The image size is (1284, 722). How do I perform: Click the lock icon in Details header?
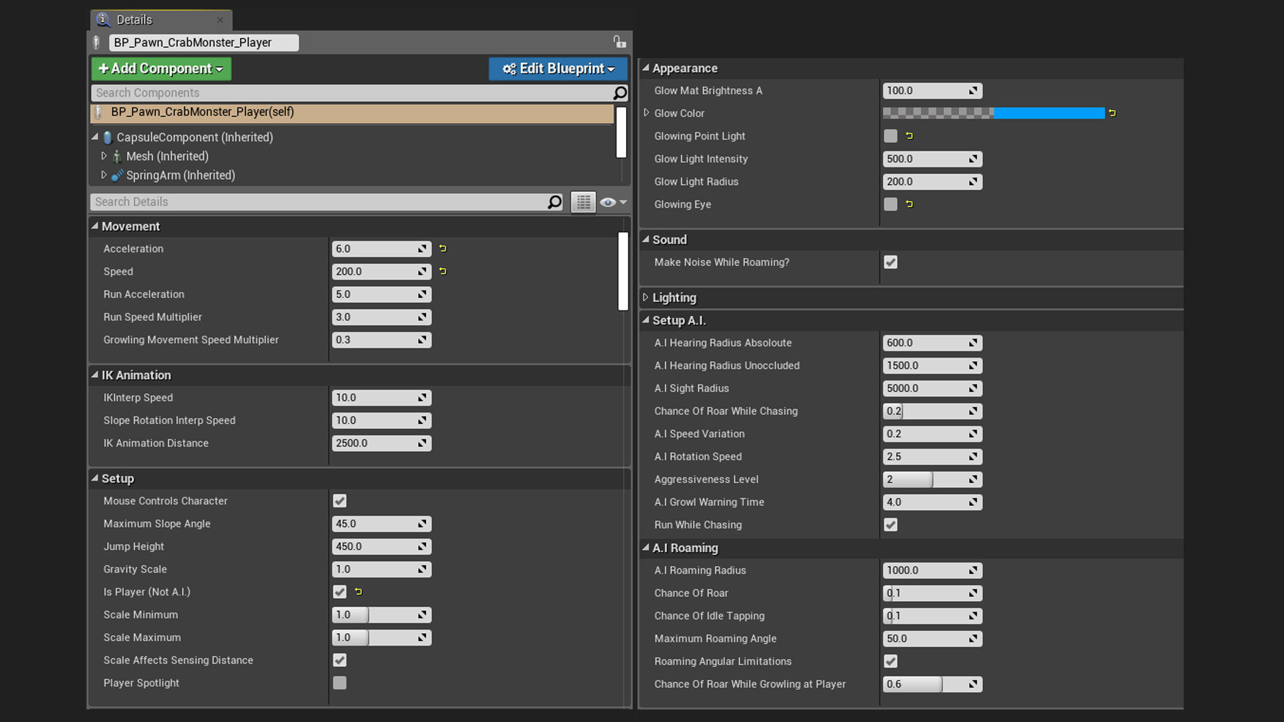coord(619,42)
